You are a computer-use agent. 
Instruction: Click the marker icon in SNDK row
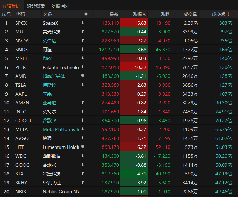point(83,49)
